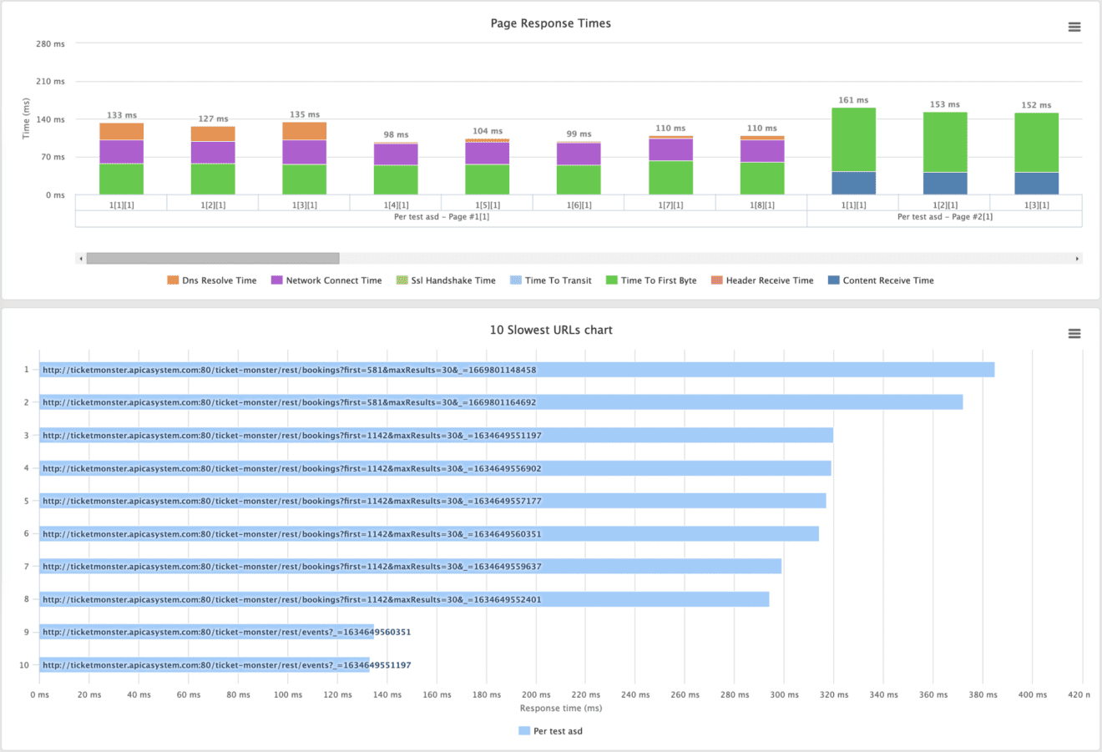This screenshot has height=752, width=1102.
Task: Select the 1[4][1] axis label
Action: [396, 203]
